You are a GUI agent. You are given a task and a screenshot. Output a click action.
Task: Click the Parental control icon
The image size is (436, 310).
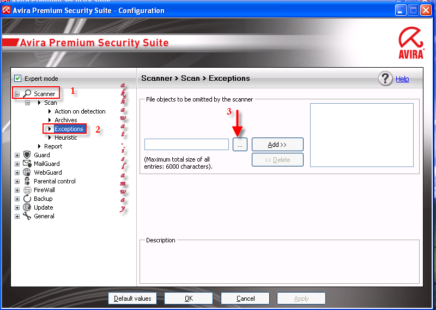(x=27, y=181)
